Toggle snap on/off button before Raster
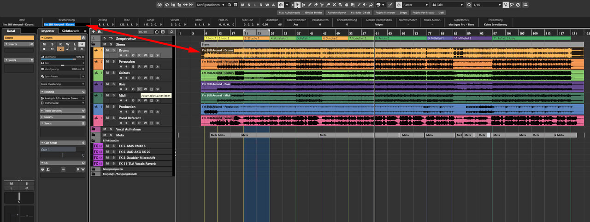This screenshot has width=590, height=222. pos(399,5)
